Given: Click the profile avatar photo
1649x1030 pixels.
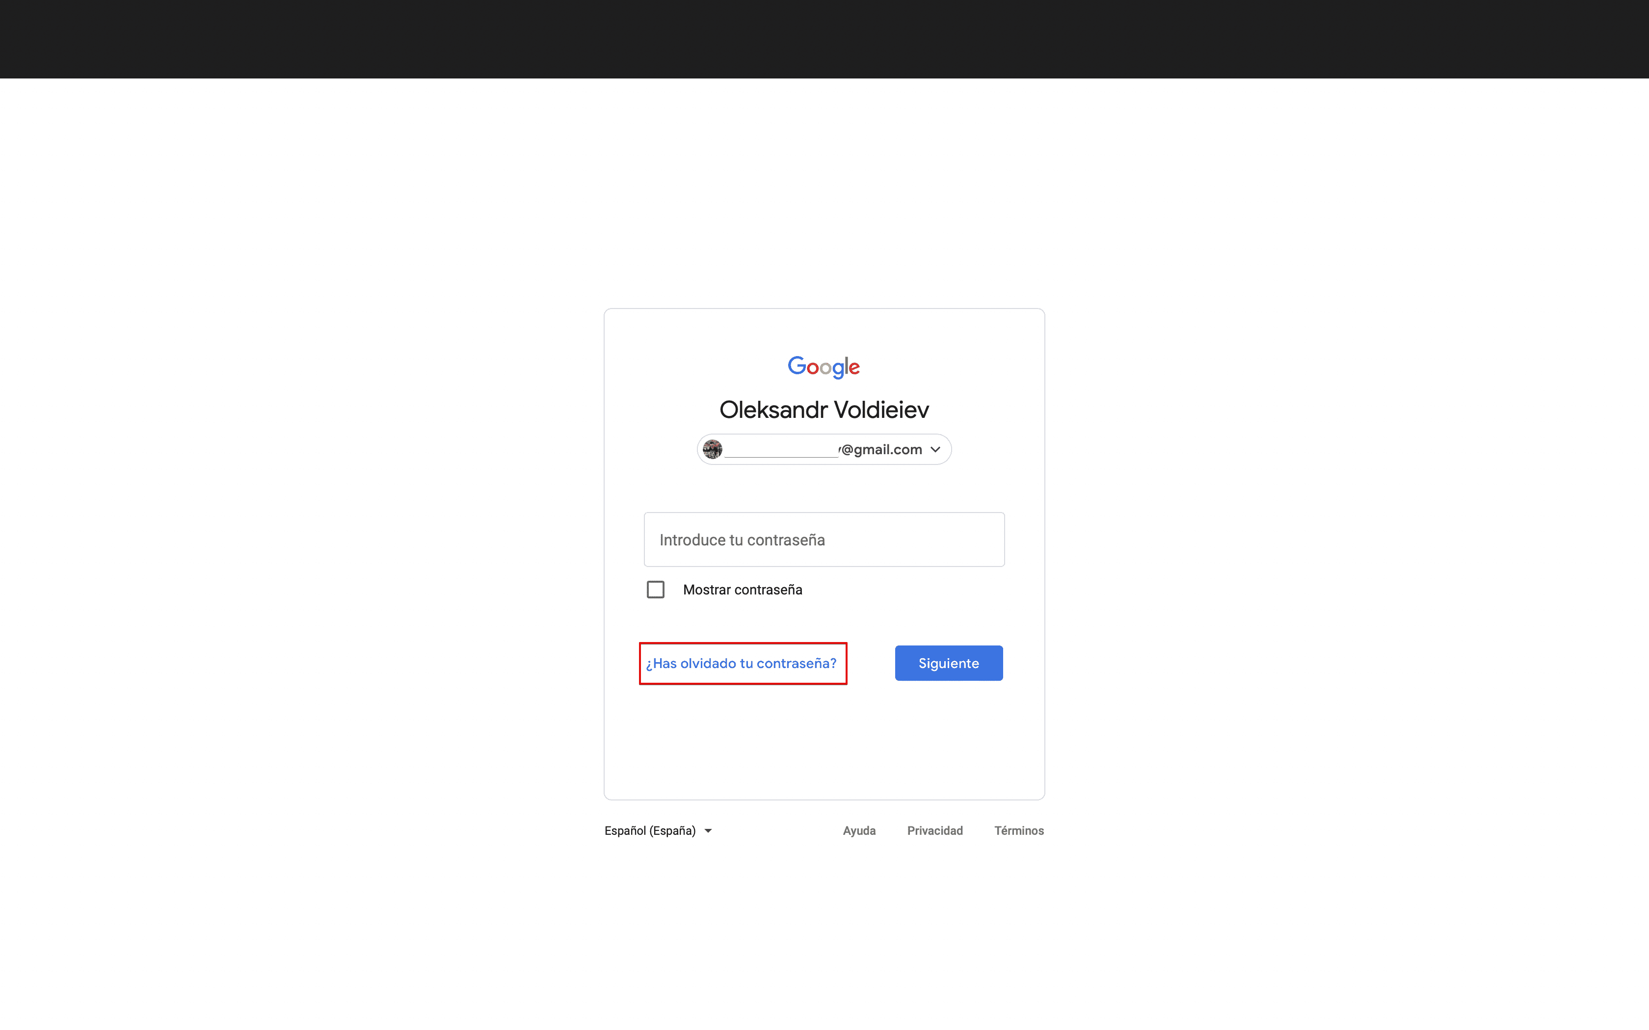Looking at the screenshot, I should click(x=712, y=449).
